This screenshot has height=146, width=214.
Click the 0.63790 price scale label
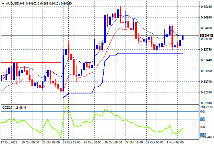[x=206, y=49]
